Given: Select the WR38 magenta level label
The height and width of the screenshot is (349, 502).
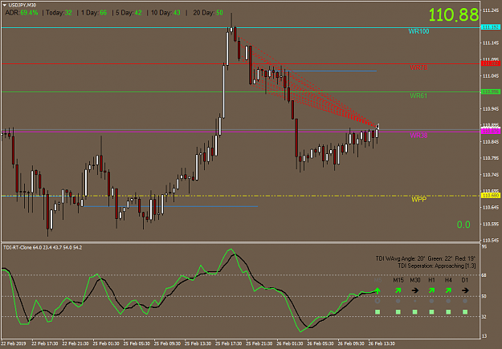Looking at the screenshot, I should [x=418, y=136].
